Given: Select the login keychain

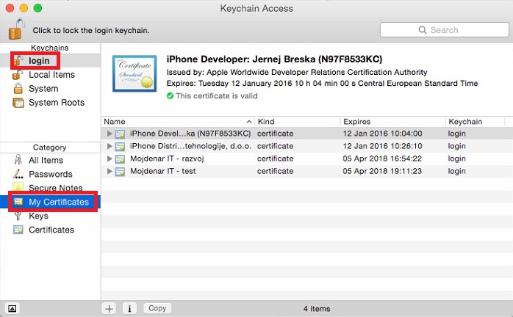Looking at the screenshot, I should click(39, 61).
